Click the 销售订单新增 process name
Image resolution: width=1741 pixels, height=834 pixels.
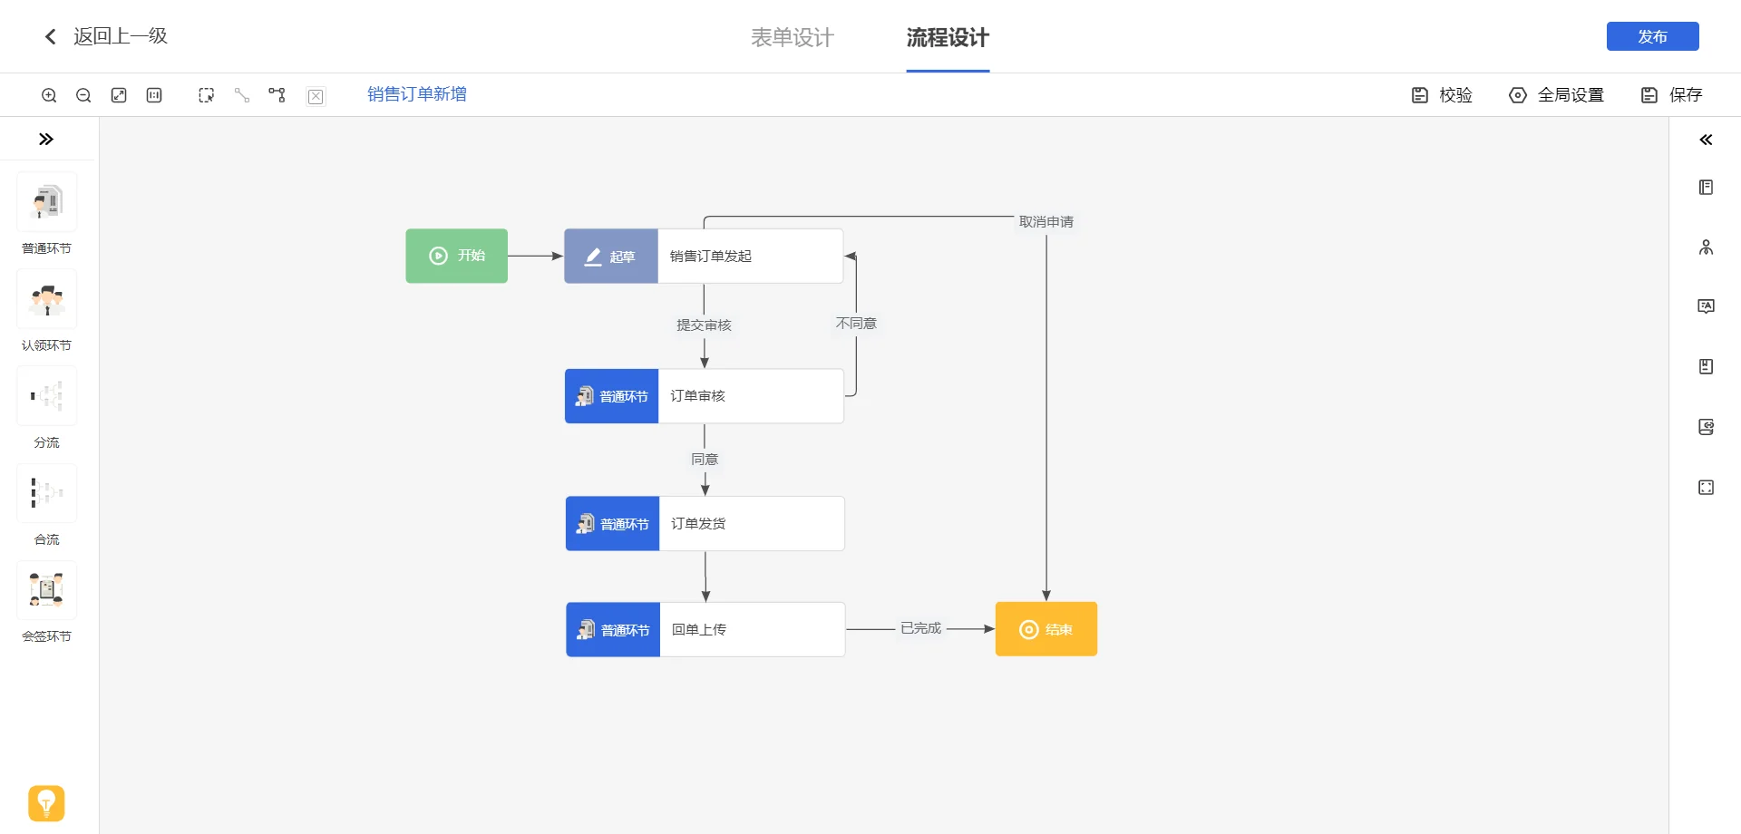click(x=417, y=94)
